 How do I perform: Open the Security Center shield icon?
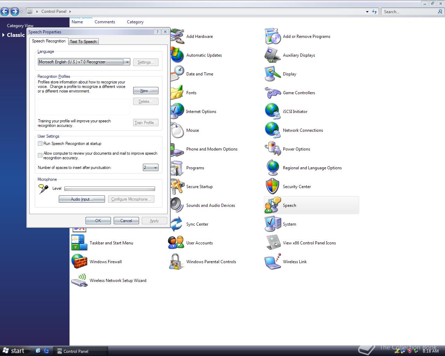[x=273, y=187]
